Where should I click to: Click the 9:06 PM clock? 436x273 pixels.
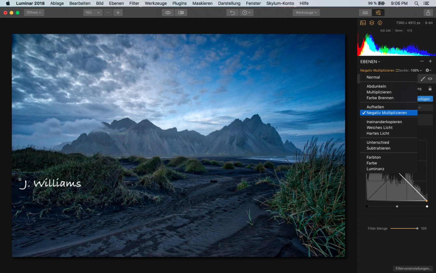tap(399, 3)
